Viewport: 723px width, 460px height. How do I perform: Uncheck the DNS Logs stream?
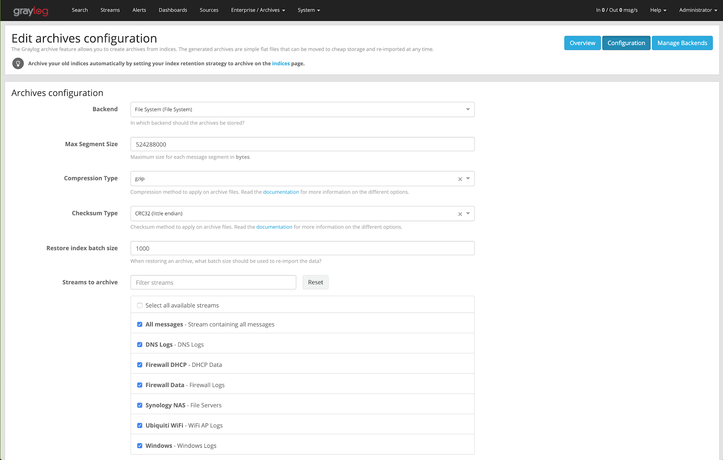click(140, 344)
